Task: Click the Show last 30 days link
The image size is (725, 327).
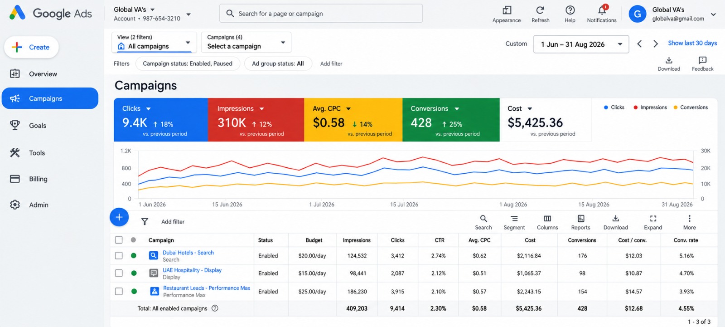Action: (692, 43)
